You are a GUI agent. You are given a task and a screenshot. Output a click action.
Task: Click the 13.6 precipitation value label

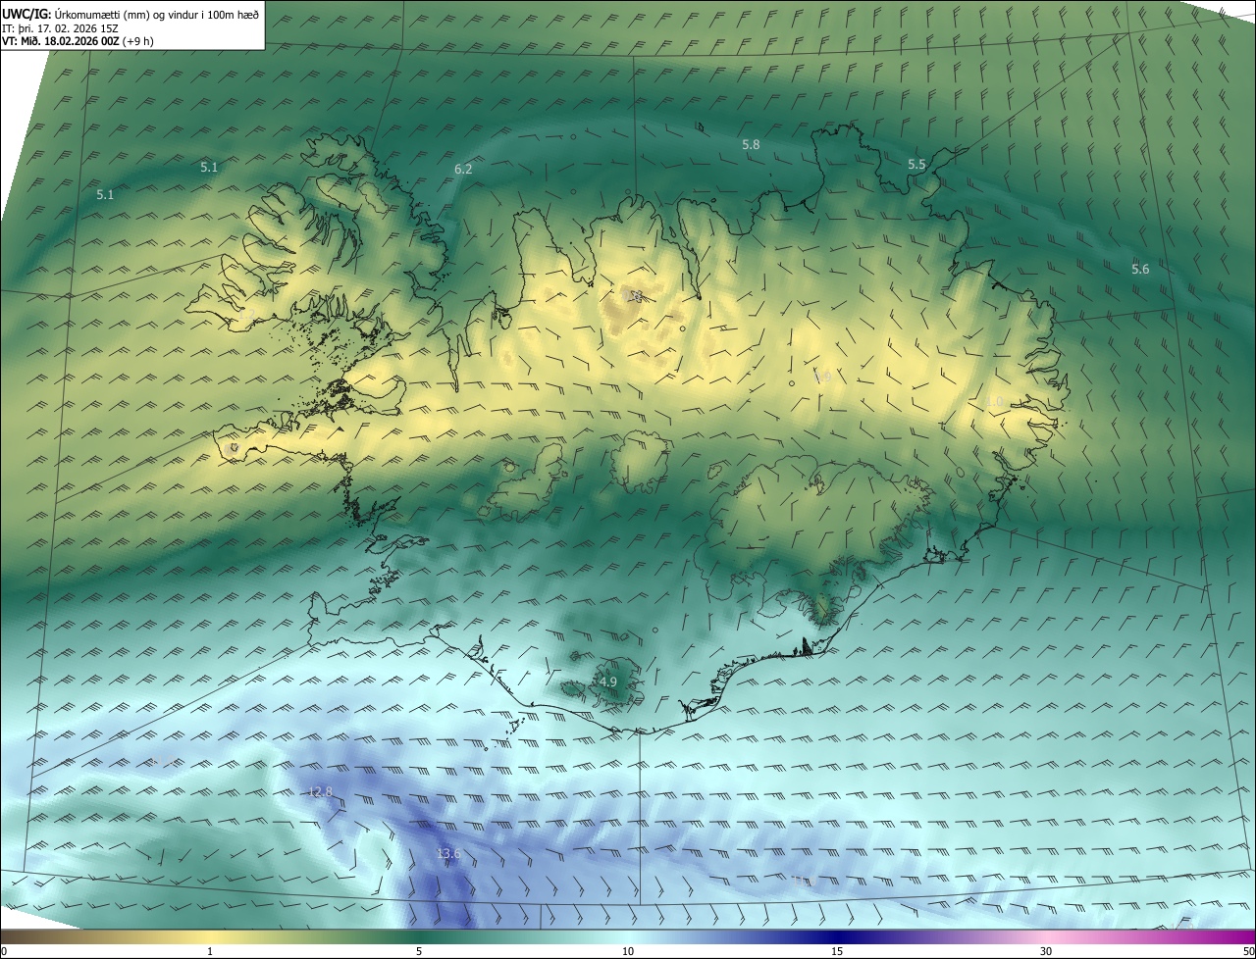pyautogui.click(x=448, y=854)
